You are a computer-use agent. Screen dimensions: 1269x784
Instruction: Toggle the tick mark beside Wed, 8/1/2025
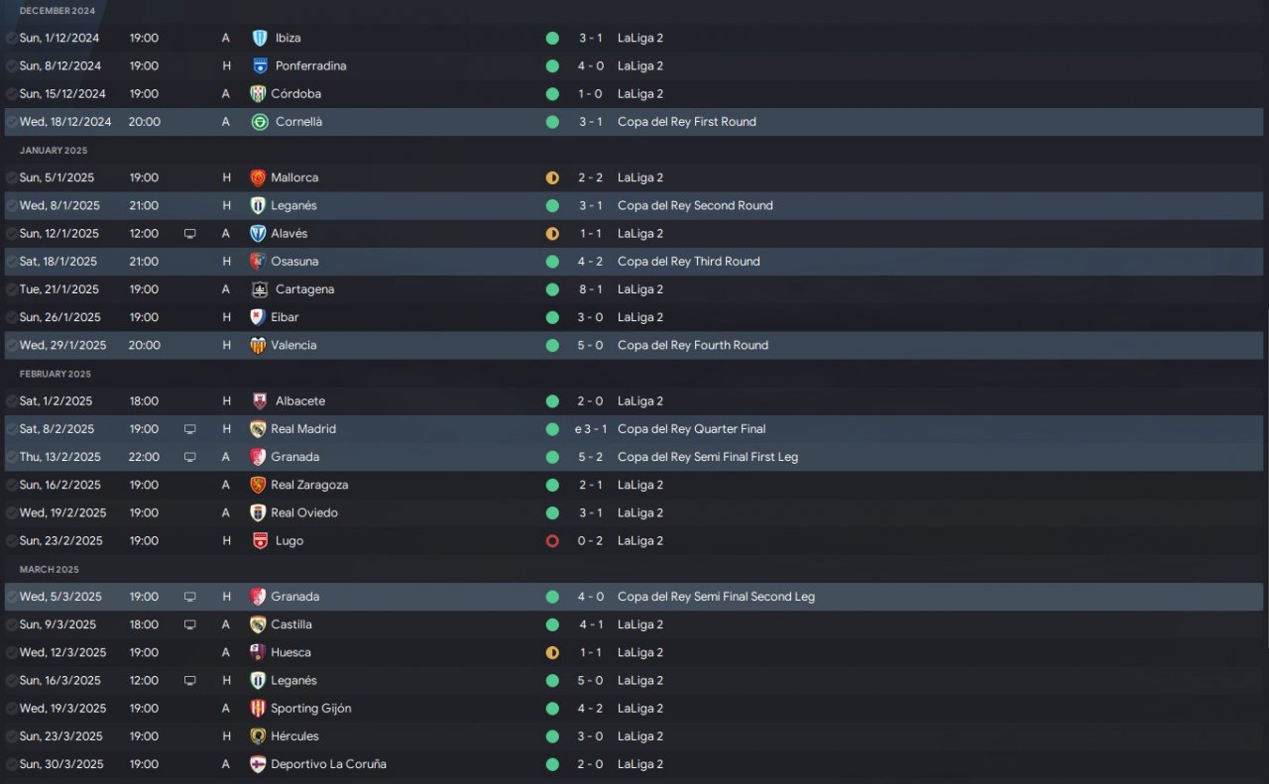11,205
